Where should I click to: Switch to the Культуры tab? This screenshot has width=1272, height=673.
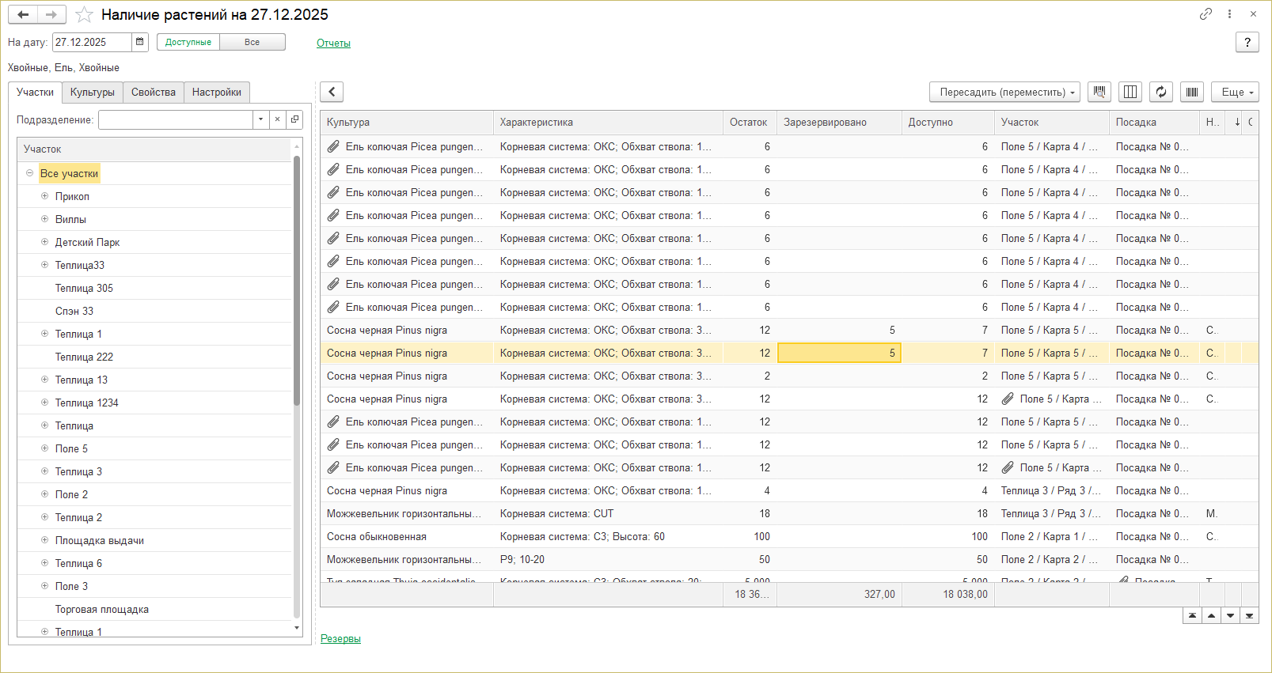(93, 93)
